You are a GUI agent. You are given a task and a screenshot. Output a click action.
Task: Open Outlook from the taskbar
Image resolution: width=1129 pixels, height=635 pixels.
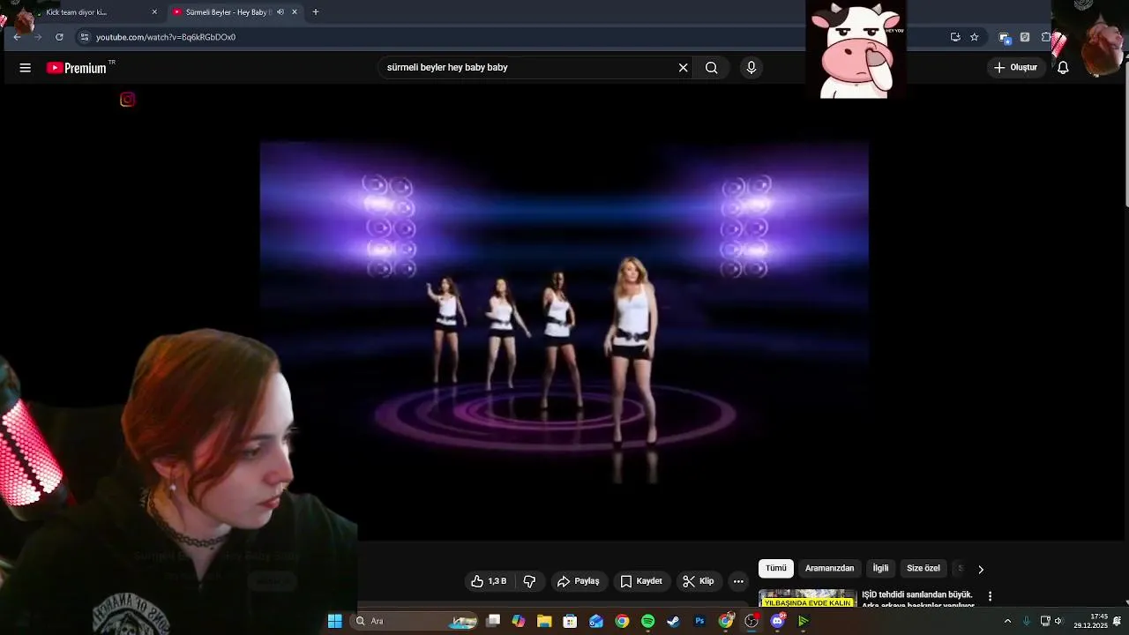[x=596, y=622]
